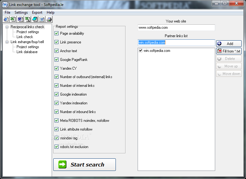
Task: Maximize the Link exchange tool window
Action: pyautogui.click(x=225, y=3)
